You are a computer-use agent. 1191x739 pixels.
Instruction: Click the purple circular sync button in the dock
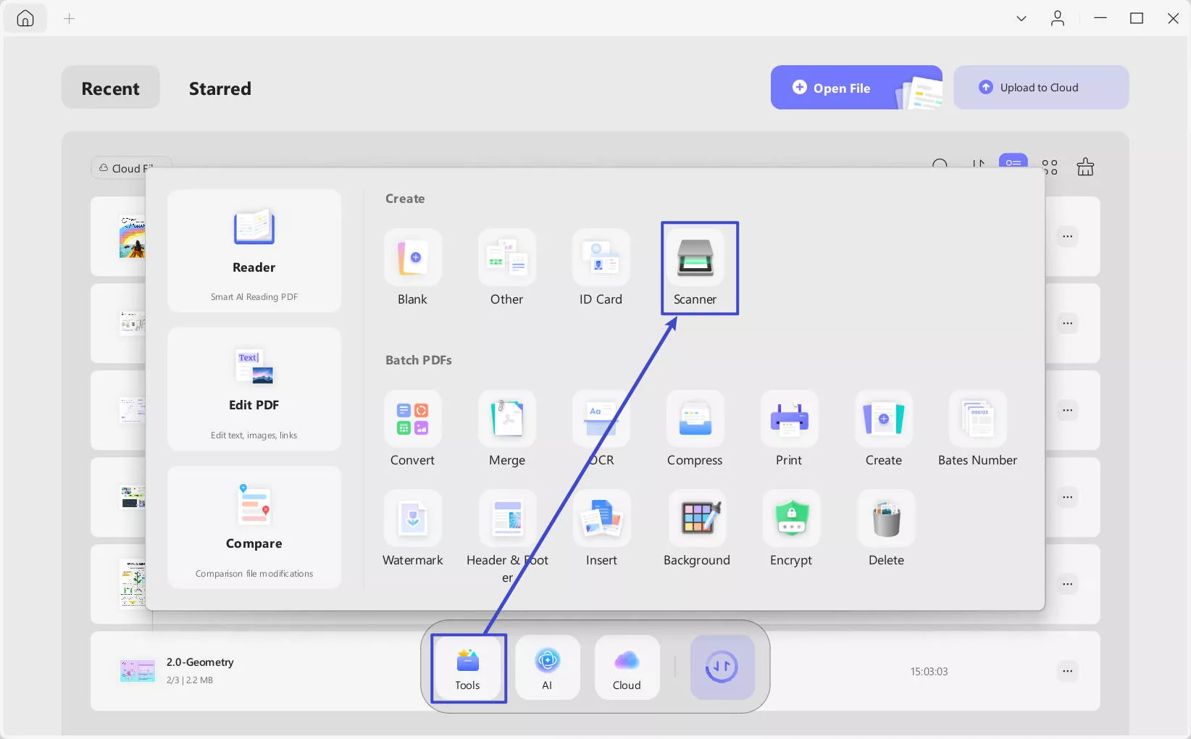(x=722, y=667)
